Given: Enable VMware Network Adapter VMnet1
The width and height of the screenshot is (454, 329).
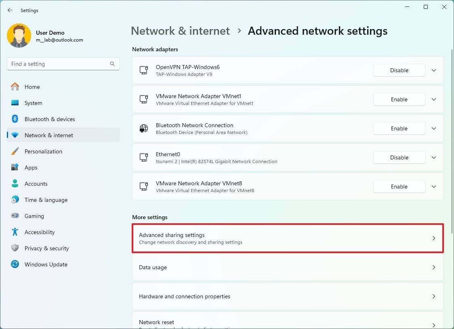Looking at the screenshot, I should coord(399,99).
